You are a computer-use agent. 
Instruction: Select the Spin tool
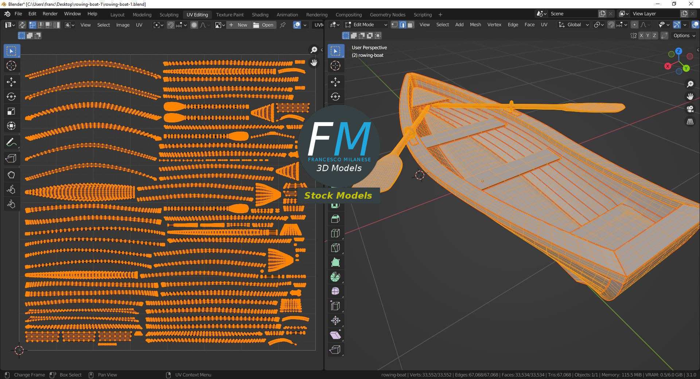click(335, 277)
